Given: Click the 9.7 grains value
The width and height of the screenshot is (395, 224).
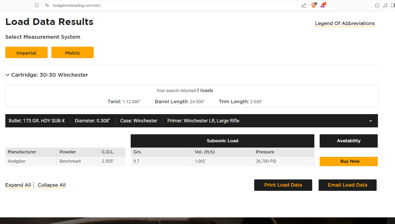Looking at the screenshot, I should 136,161.
